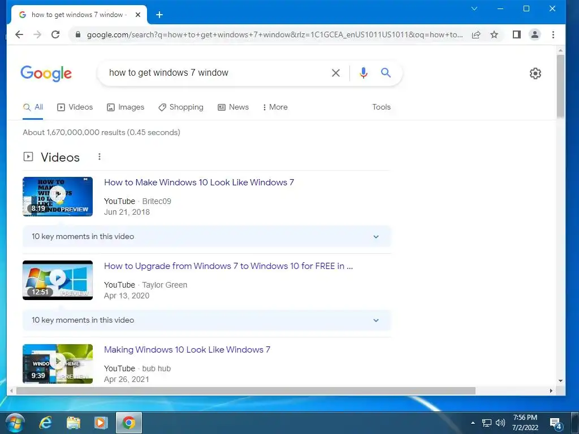Open Chrome's three-dot menu
The image size is (579, 434).
pos(553,34)
